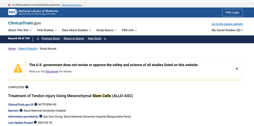Click the NCT01856140 identifier text
The height and width of the screenshot is (126, 254).
point(47,105)
